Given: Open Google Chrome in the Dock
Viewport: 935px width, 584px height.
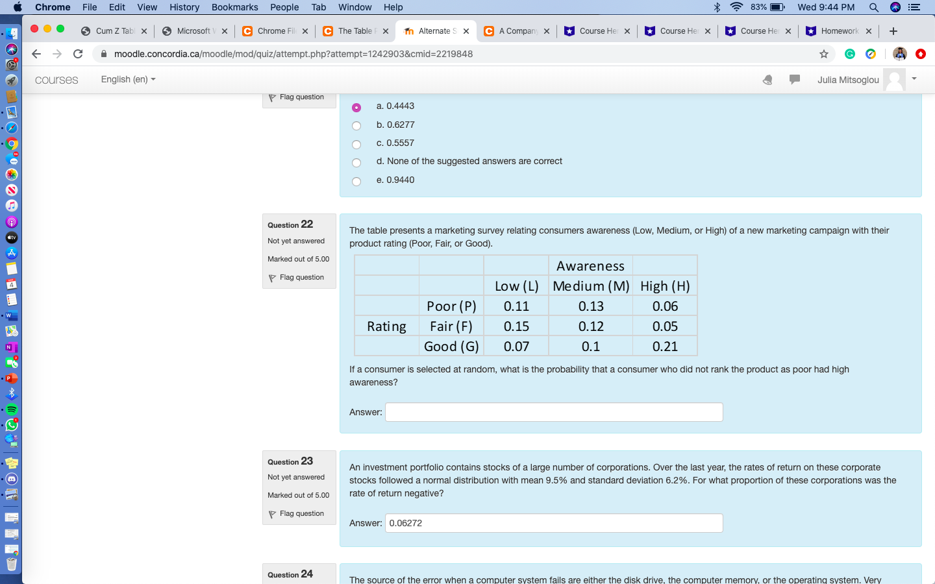Looking at the screenshot, I should click(x=12, y=143).
